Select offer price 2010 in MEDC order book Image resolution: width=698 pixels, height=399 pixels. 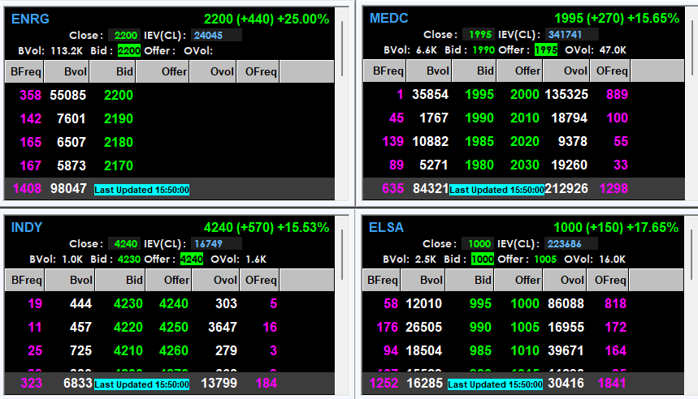524,119
